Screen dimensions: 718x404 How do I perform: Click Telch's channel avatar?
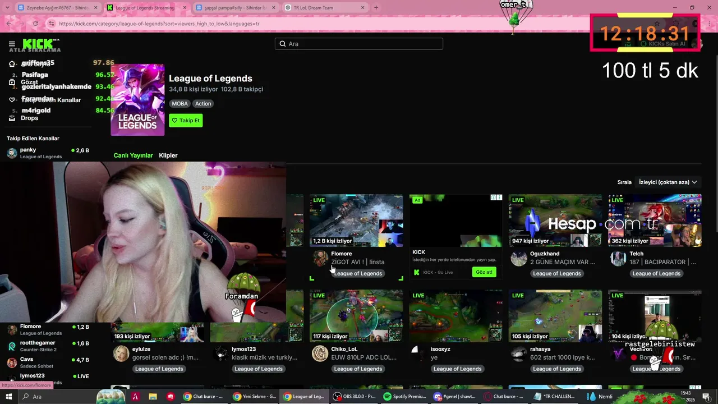point(618,259)
